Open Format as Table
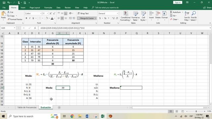 click(x=135, y=16)
